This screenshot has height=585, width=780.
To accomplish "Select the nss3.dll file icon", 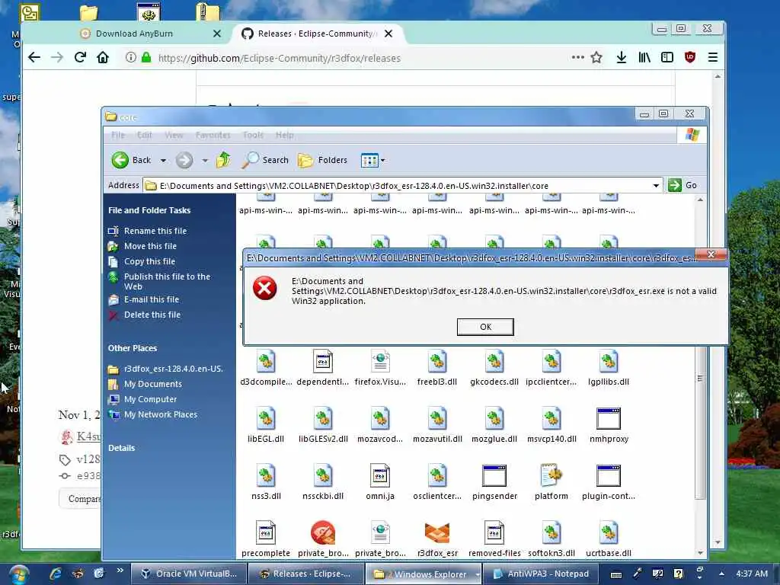I will pos(266,475).
